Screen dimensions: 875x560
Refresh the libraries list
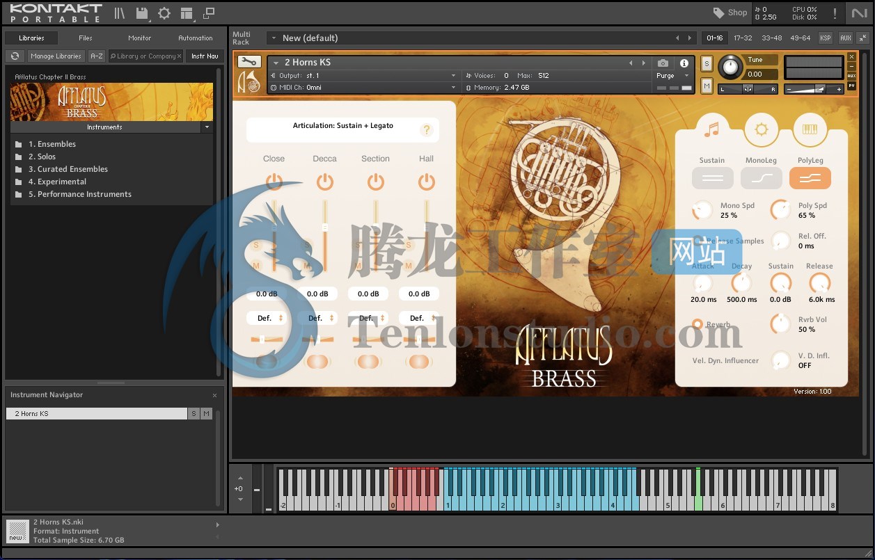pos(15,56)
